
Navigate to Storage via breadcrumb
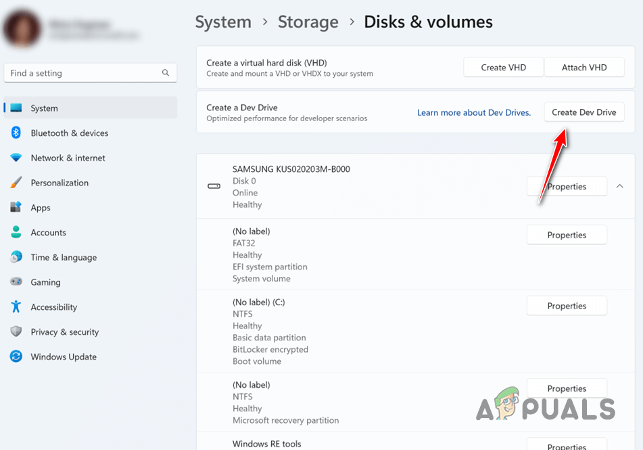coord(308,22)
